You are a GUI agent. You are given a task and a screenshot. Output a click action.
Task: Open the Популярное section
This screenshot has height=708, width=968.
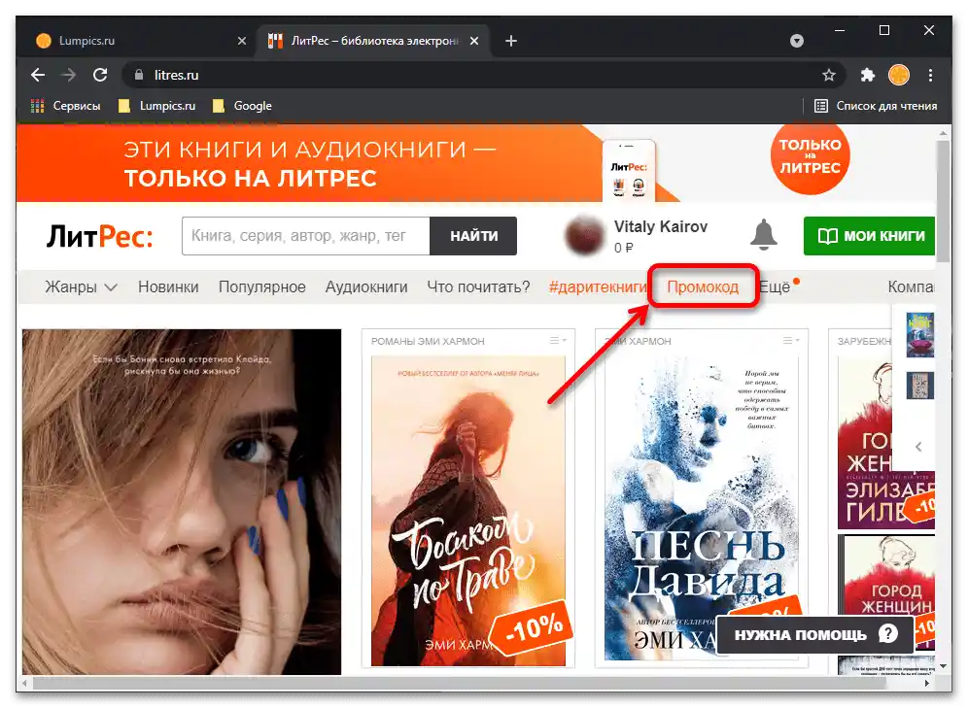point(261,287)
